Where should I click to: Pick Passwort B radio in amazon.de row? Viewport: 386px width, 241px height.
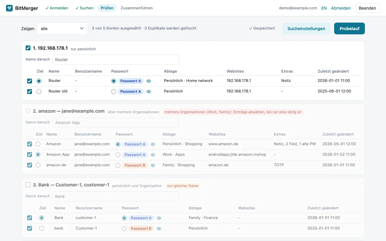coord(118,165)
